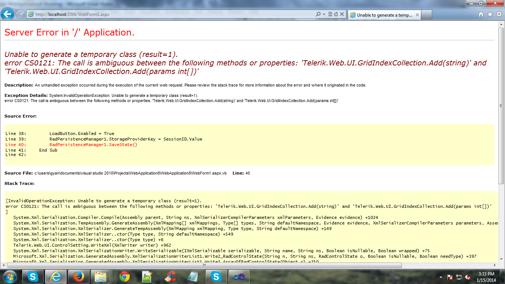Open the second Skype icon in taskbar

pyautogui.click(x=216, y=277)
